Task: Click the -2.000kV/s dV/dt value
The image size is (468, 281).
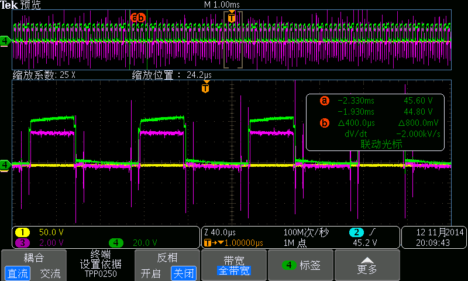Action: pos(418,134)
